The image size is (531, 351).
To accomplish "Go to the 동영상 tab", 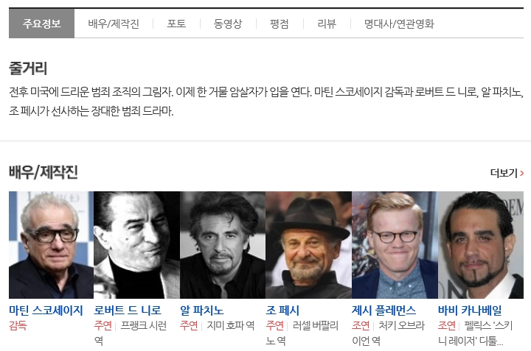I will click(x=228, y=24).
